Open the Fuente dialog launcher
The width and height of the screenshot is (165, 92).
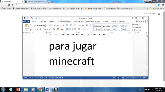[64, 33]
